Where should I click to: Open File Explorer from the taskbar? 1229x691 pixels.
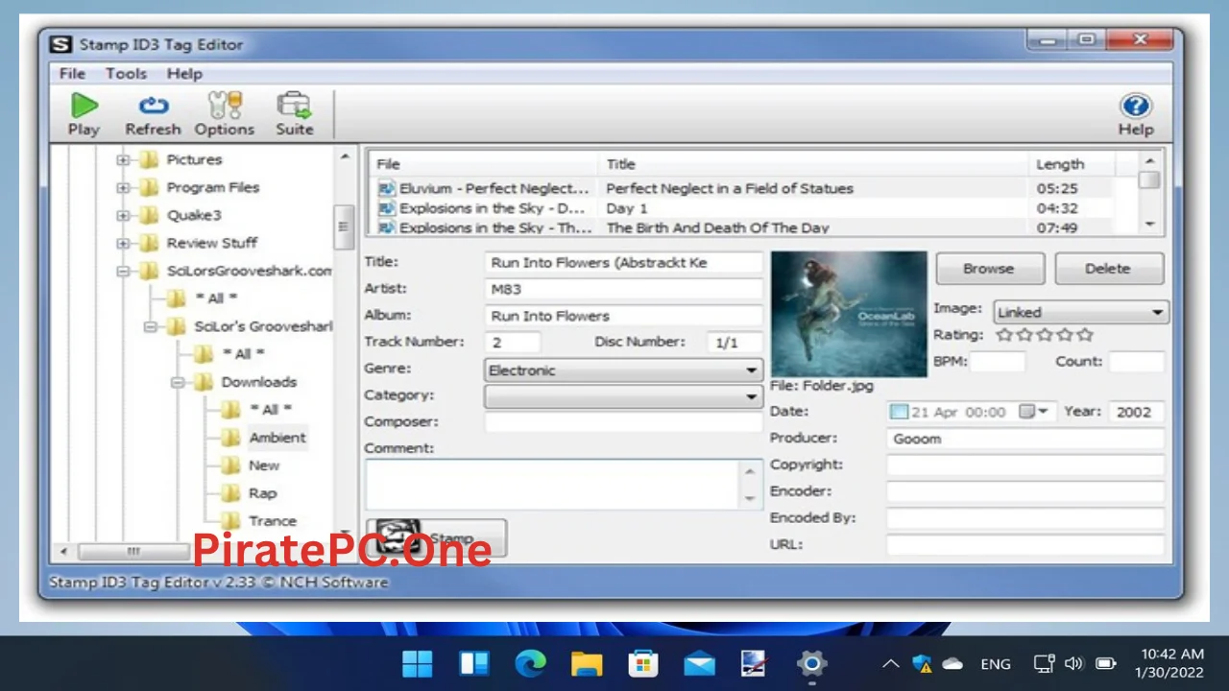(586, 663)
